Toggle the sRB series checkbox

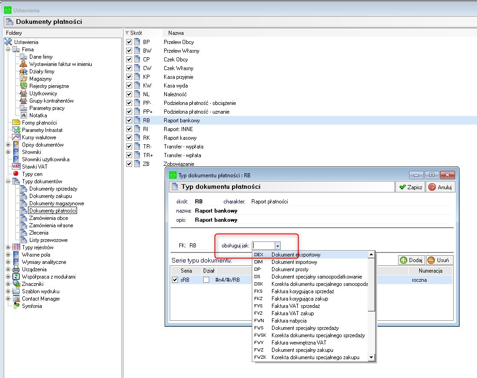tap(175, 280)
